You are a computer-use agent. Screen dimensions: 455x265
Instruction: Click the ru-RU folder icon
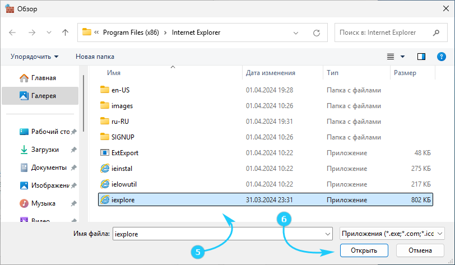(x=104, y=121)
